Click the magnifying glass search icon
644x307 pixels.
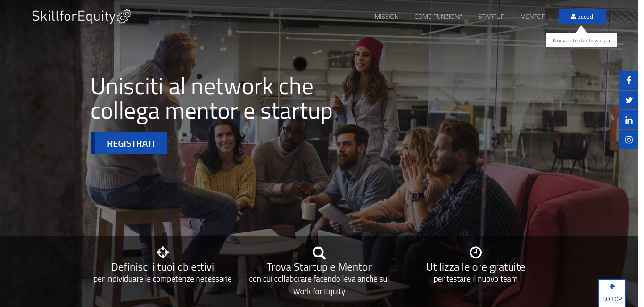(319, 253)
